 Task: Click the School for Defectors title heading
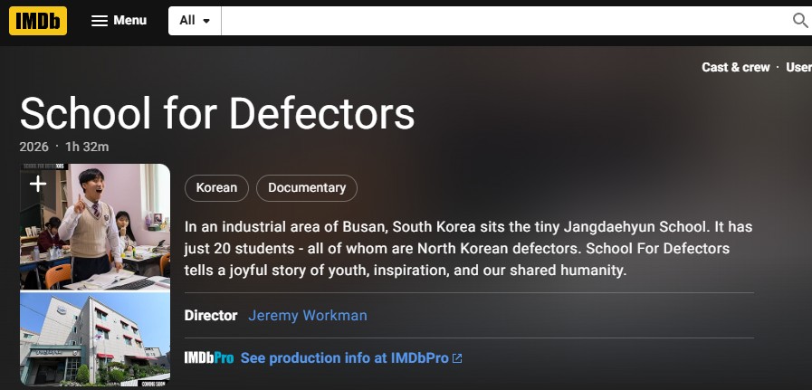217,113
